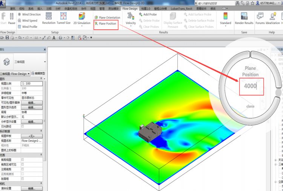
Task: Click Plane Position in Setup panel
Action: [106, 24]
